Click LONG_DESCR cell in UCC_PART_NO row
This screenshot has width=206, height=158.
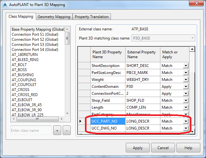tap(143, 121)
